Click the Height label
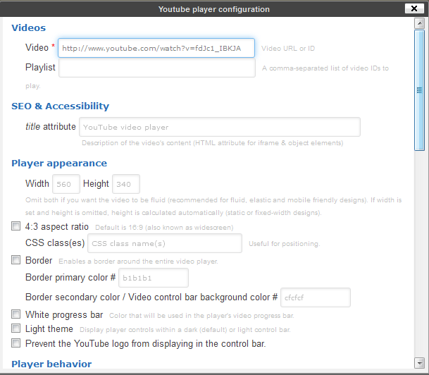This screenshot has width=429, height=375. [x=96, y=184]
